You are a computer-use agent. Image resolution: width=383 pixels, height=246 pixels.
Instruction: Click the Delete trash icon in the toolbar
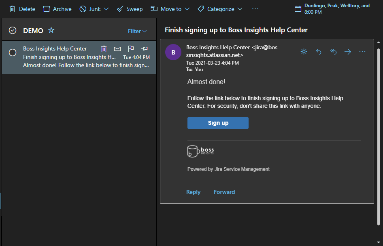(x=12, y=9)
